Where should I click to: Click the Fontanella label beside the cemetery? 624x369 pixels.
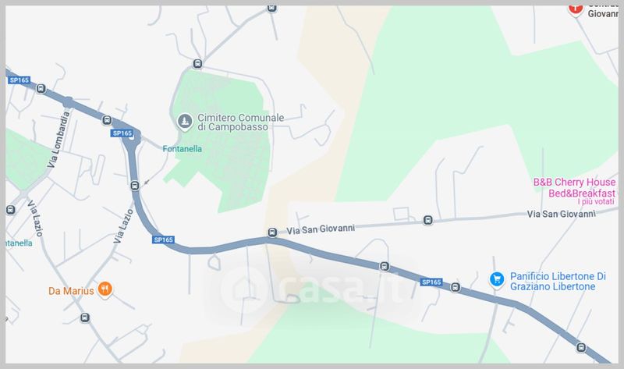(x=183, y=149)
